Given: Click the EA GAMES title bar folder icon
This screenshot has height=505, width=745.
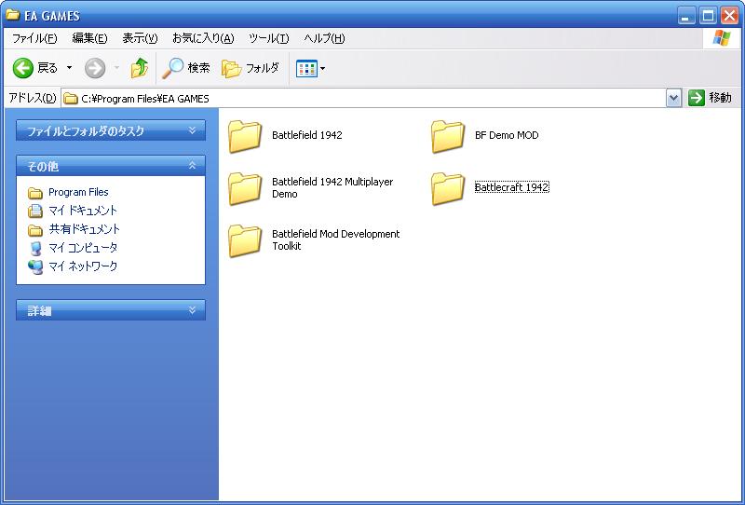Looking at the screenshot, I should tap(13, 15).
